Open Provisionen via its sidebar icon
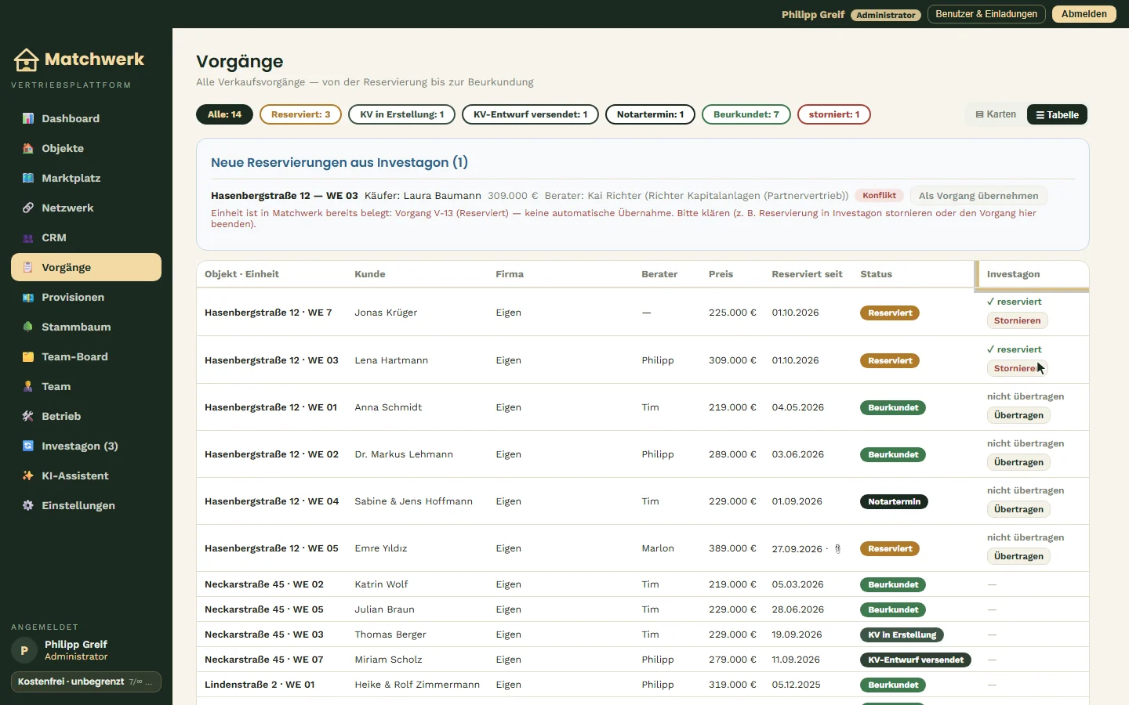Image resolution: width=1129 pixels, height=705 pixels. 28,297
